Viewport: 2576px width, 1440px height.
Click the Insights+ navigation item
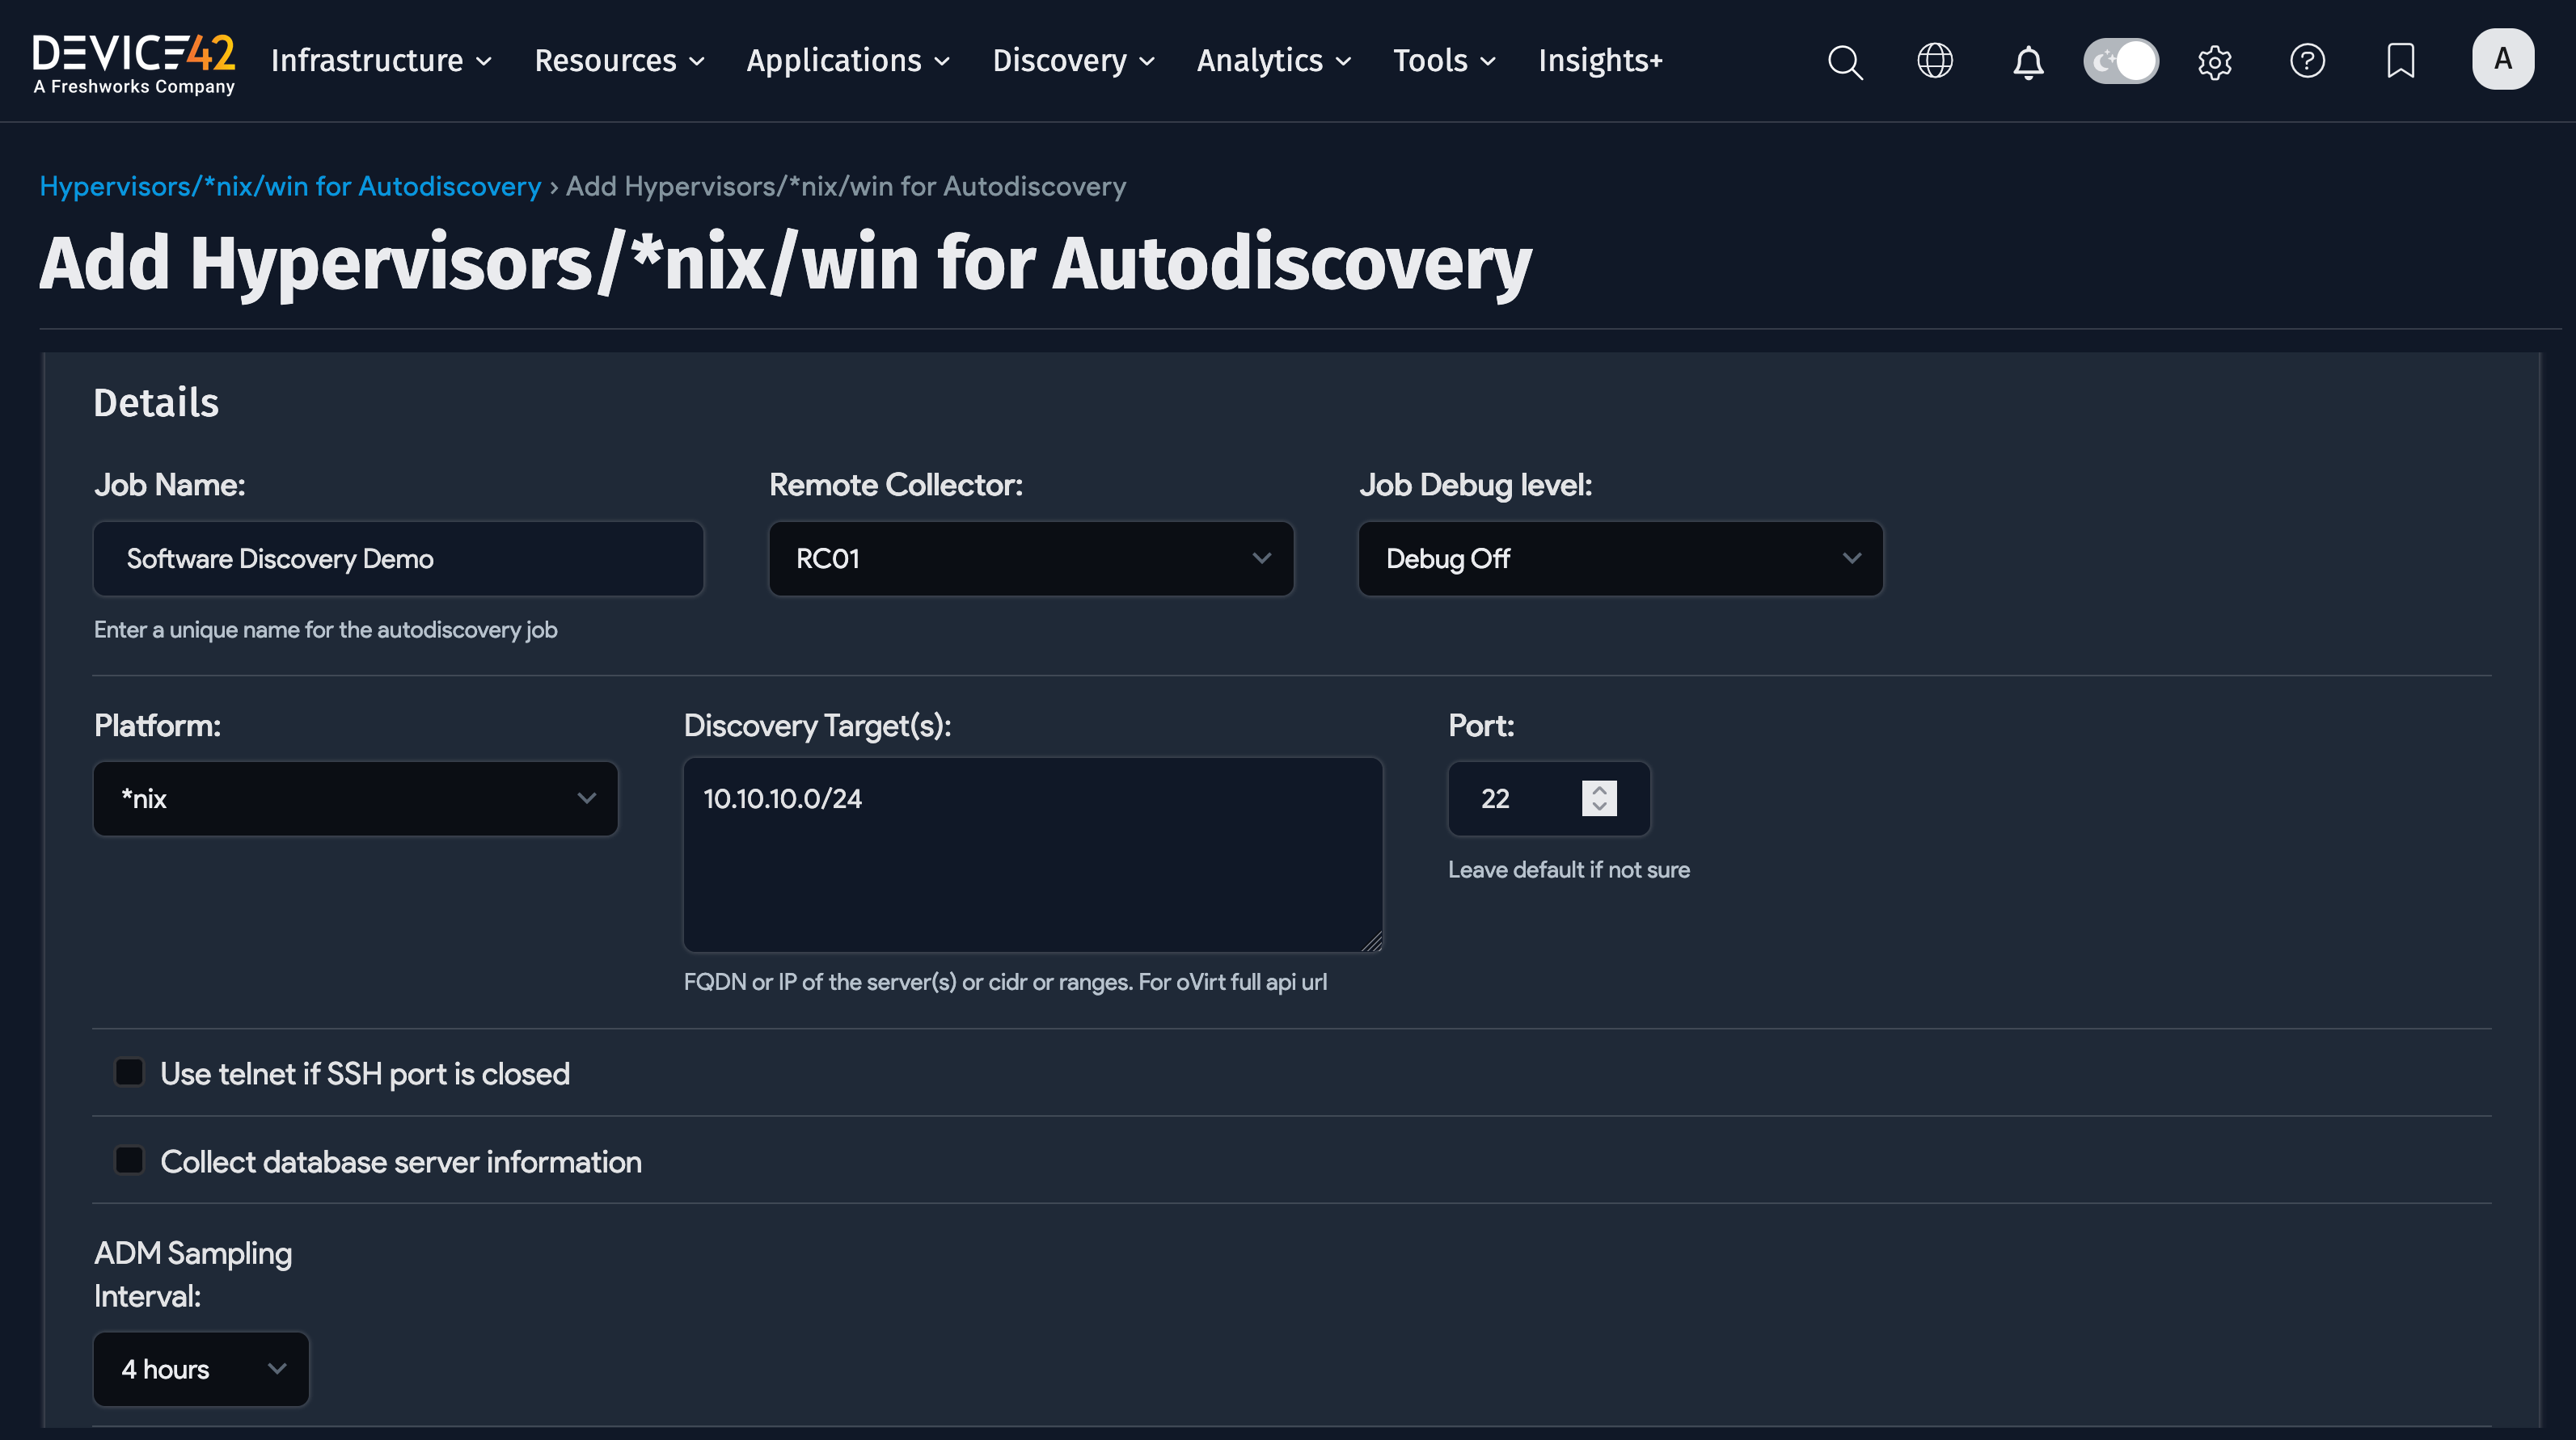pos(1599,61)
